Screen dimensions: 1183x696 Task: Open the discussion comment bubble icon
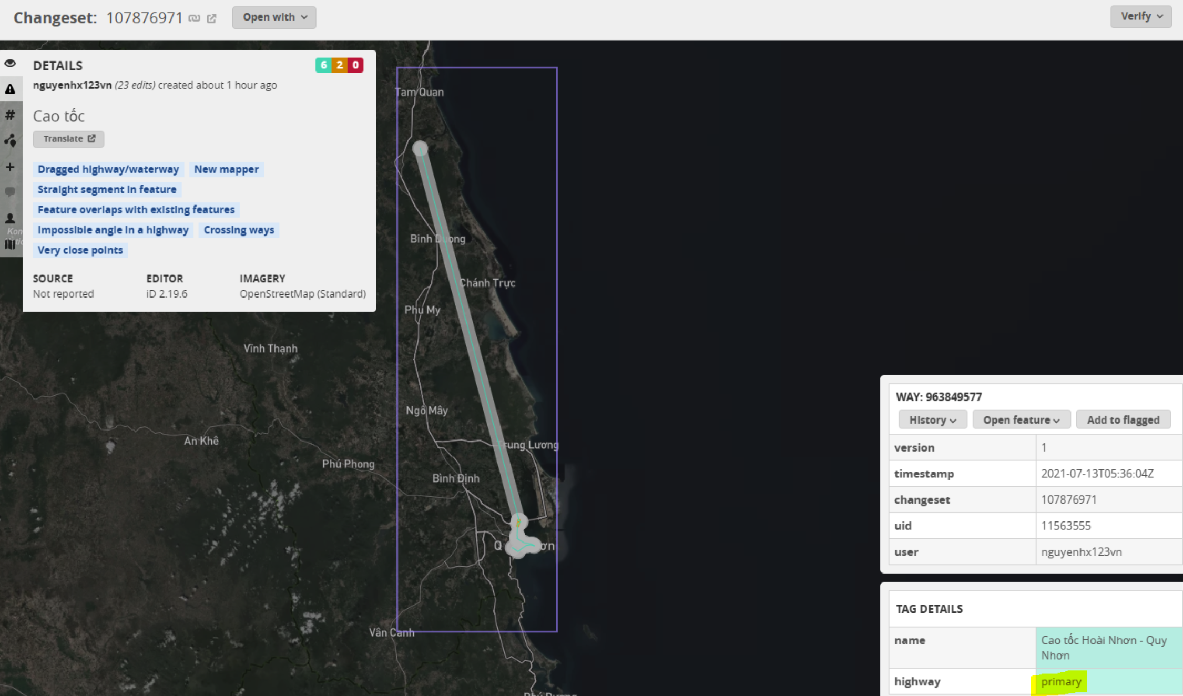coord(10,192)
